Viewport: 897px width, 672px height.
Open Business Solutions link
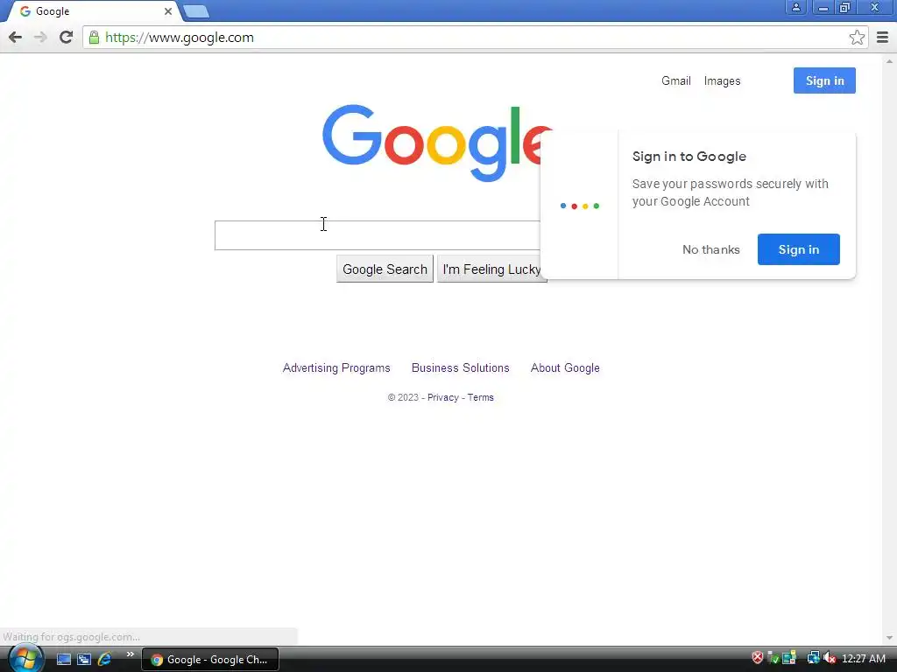[461, 368]
